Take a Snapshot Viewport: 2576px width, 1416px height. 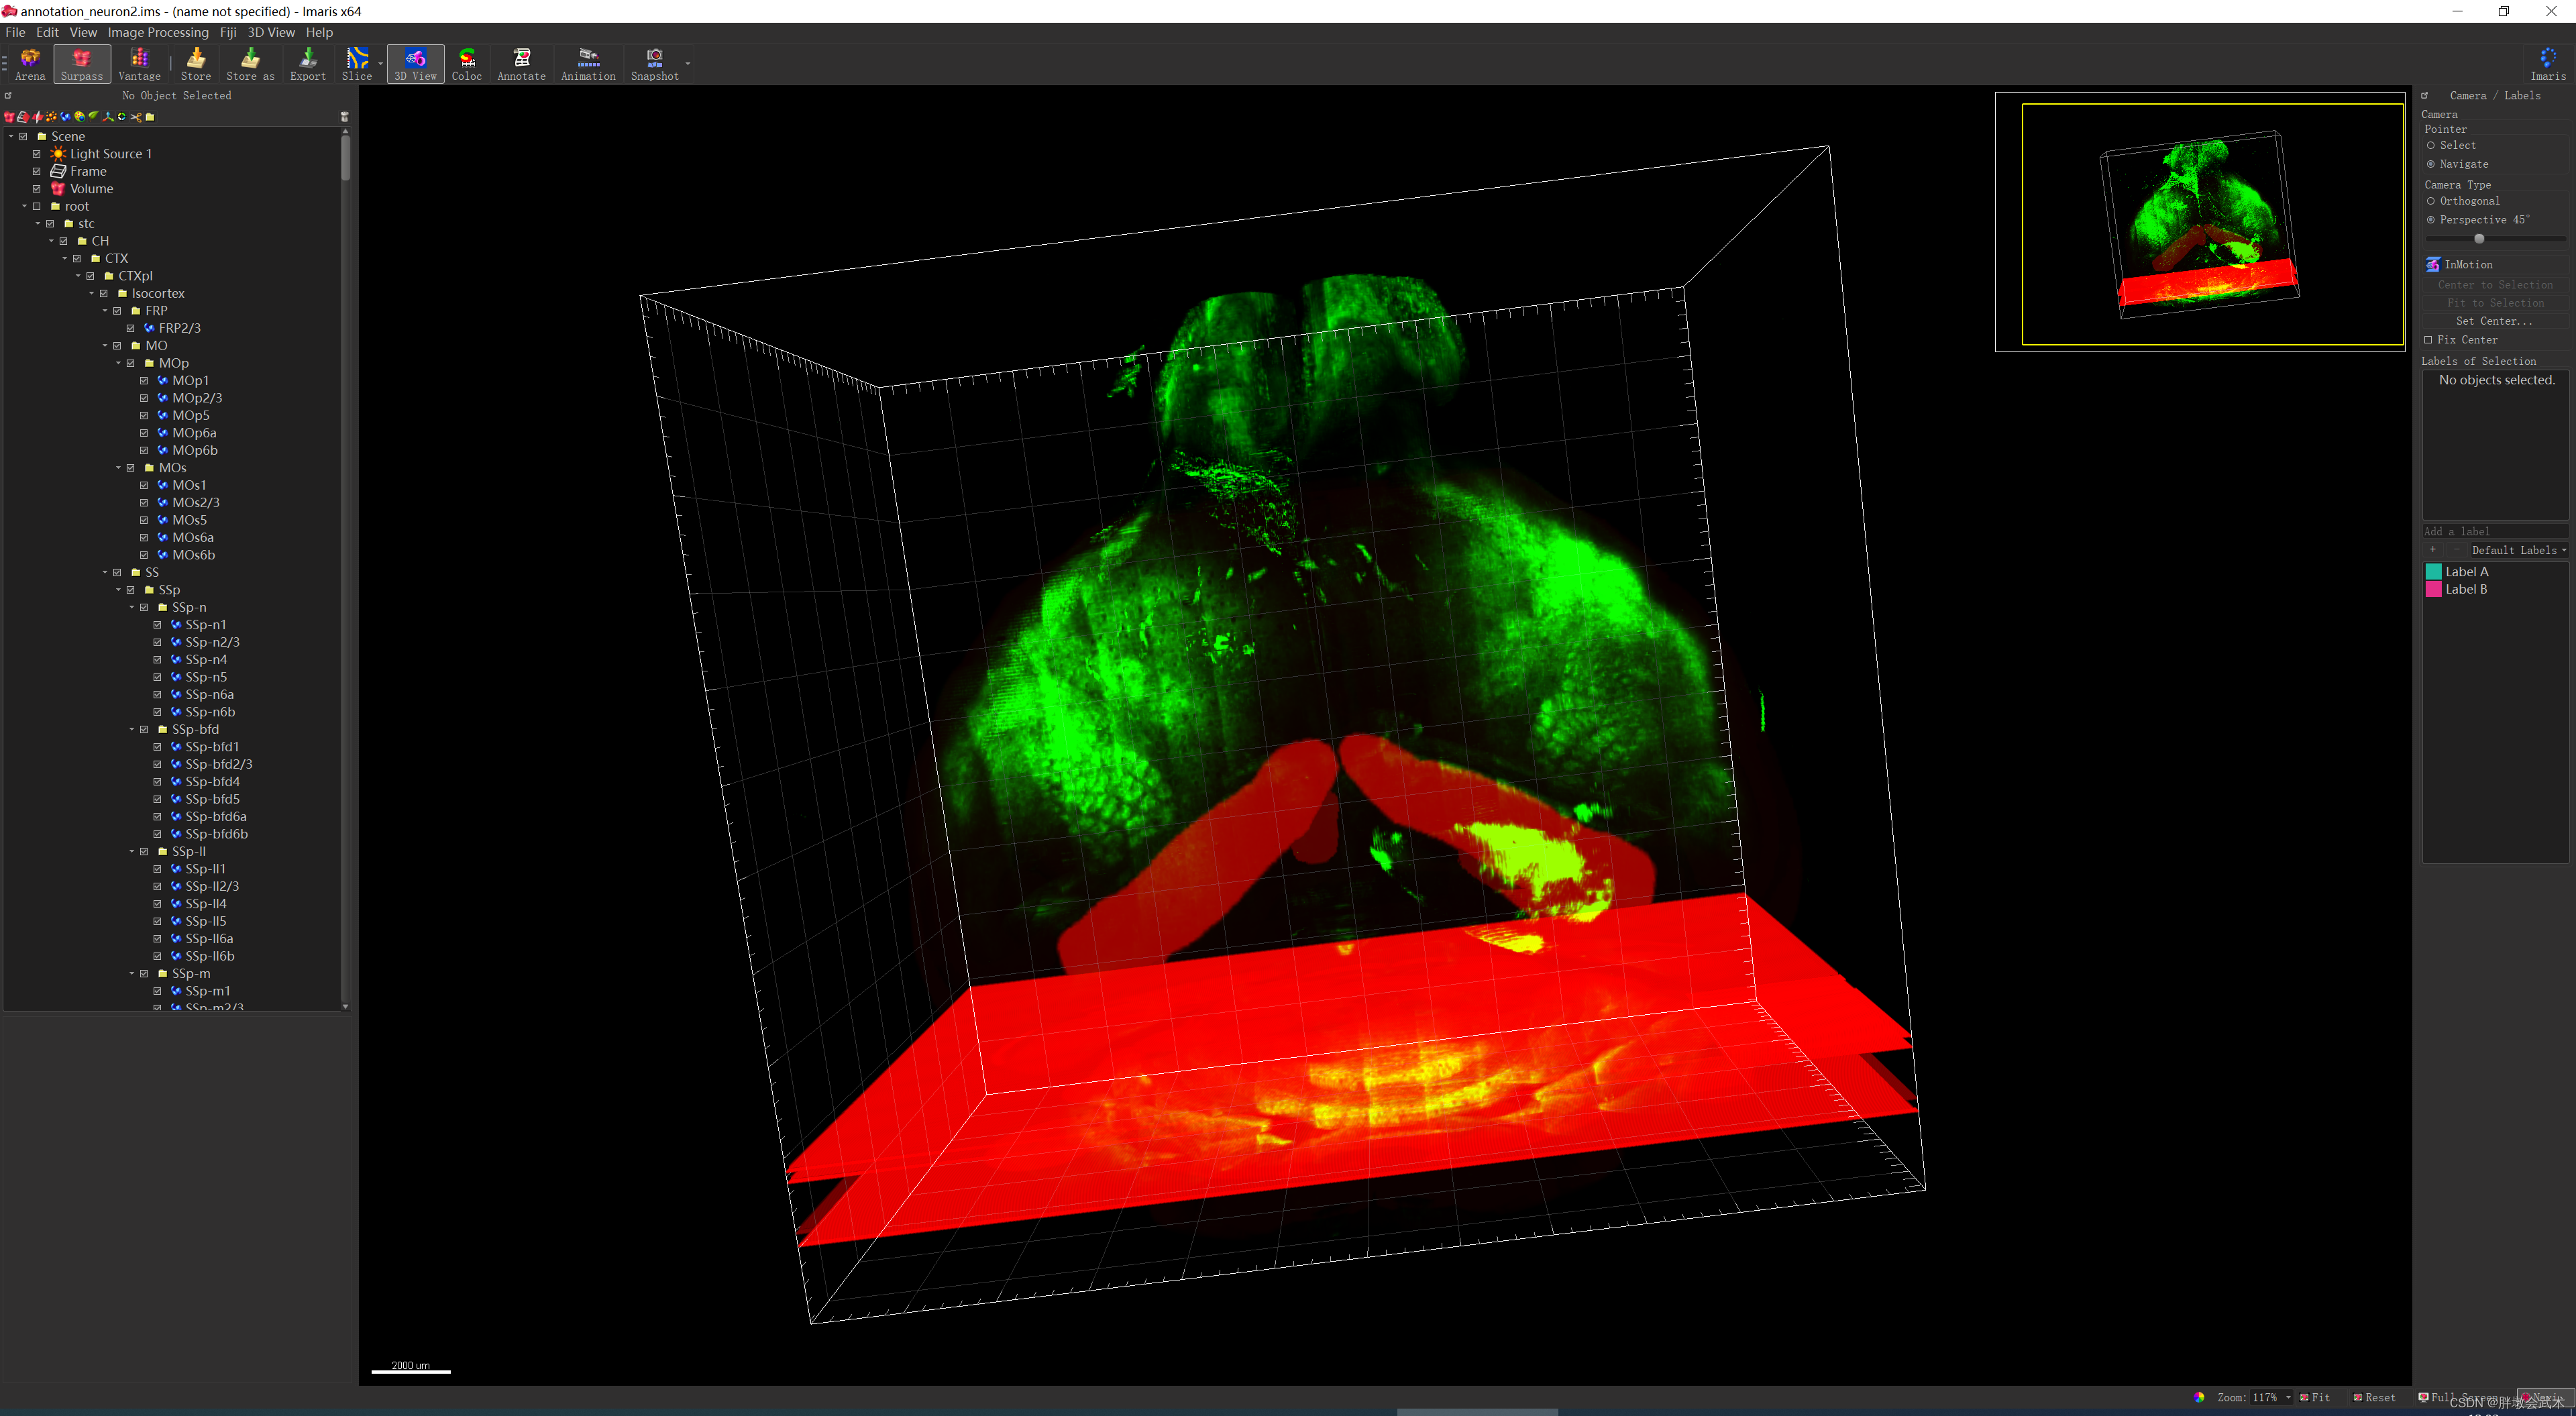click(x=654, y=65)
